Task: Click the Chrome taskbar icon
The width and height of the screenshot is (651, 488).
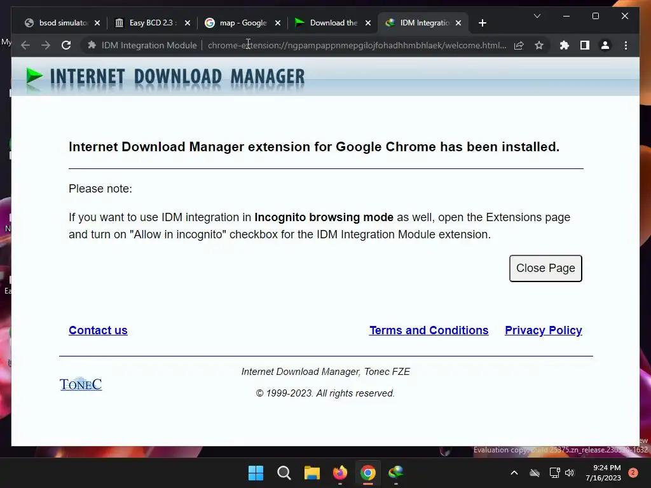Action: tap(368, 473)
